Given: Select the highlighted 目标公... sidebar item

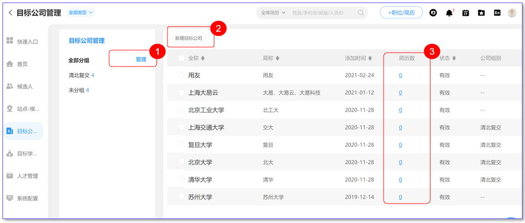Looking at the screenshot, I should (x=24, y=131).
